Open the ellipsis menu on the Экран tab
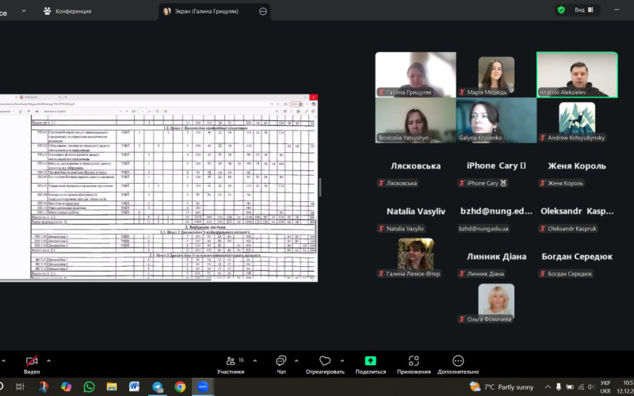Image resolution: width=634 pixels, height=396 pixels. point(263,11)
